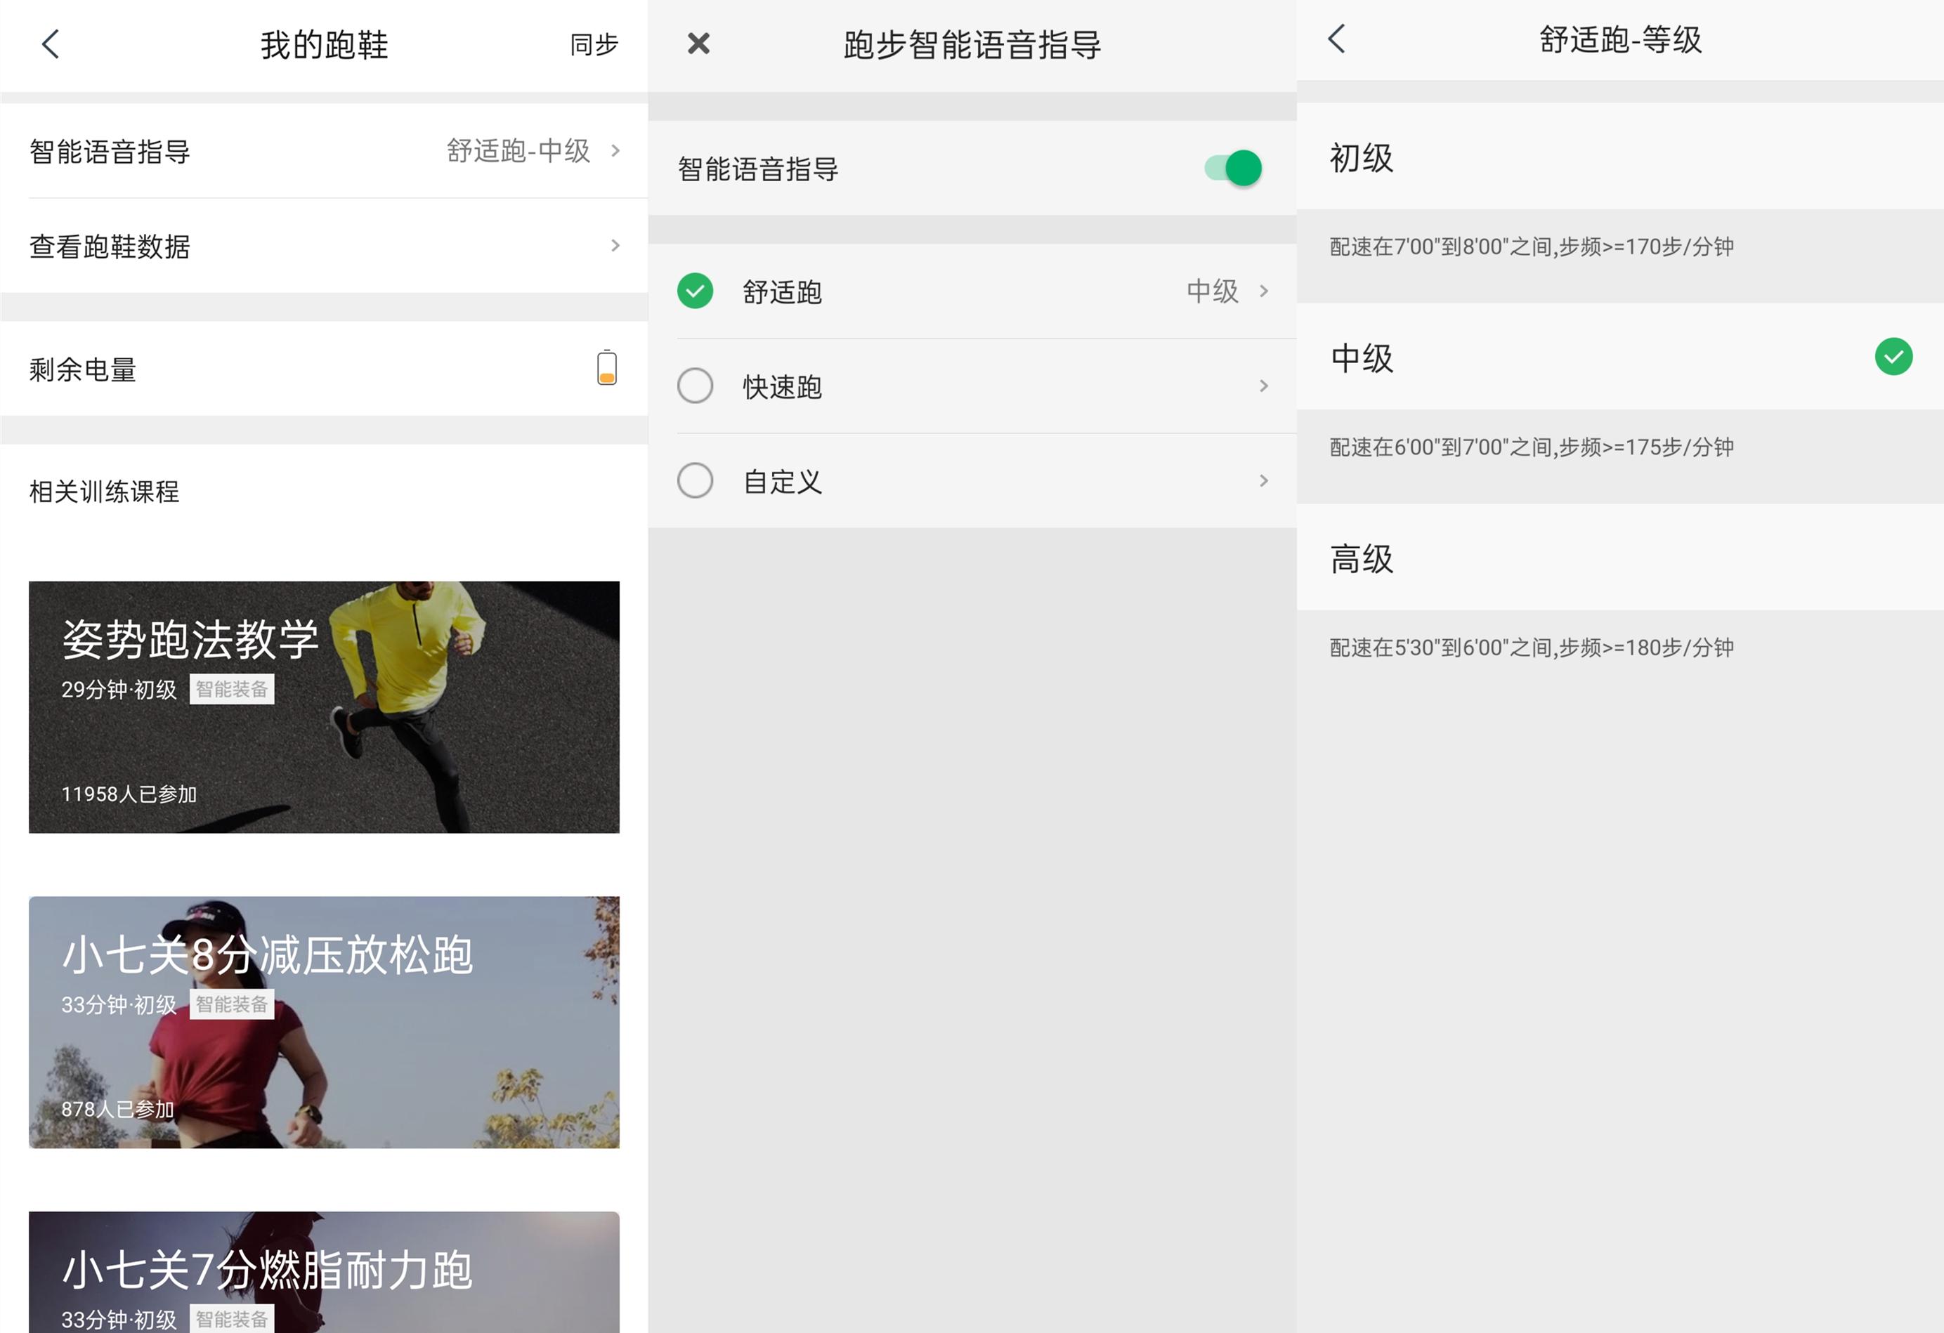This screenshot has height=1333, width=1944.
Task: Click the green checkmark beside 中级 level
Action: 1893,356
